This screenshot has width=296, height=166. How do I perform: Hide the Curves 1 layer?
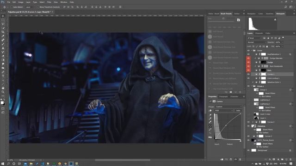pyautogui.click(x=248, y=74)
